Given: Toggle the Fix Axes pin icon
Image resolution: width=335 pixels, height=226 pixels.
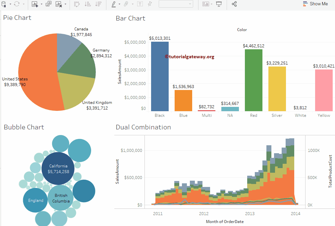Looking at the screenshot, I should 149,4.
